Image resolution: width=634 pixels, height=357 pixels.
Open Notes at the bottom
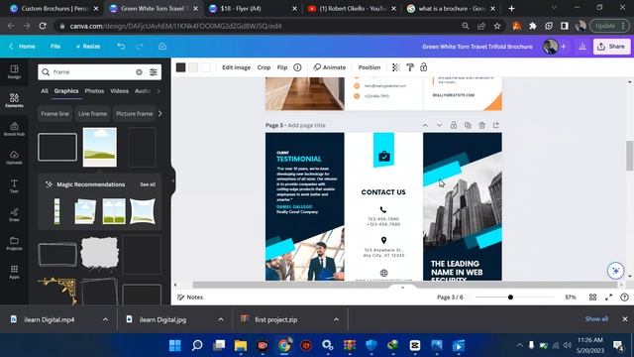[x=190, y=297]
